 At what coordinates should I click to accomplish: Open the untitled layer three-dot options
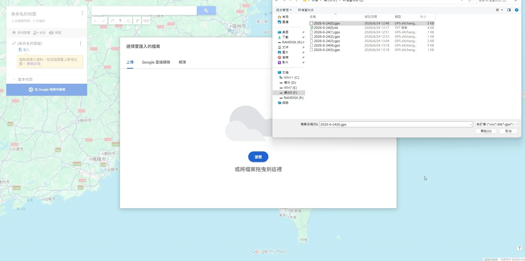(81, 43)
